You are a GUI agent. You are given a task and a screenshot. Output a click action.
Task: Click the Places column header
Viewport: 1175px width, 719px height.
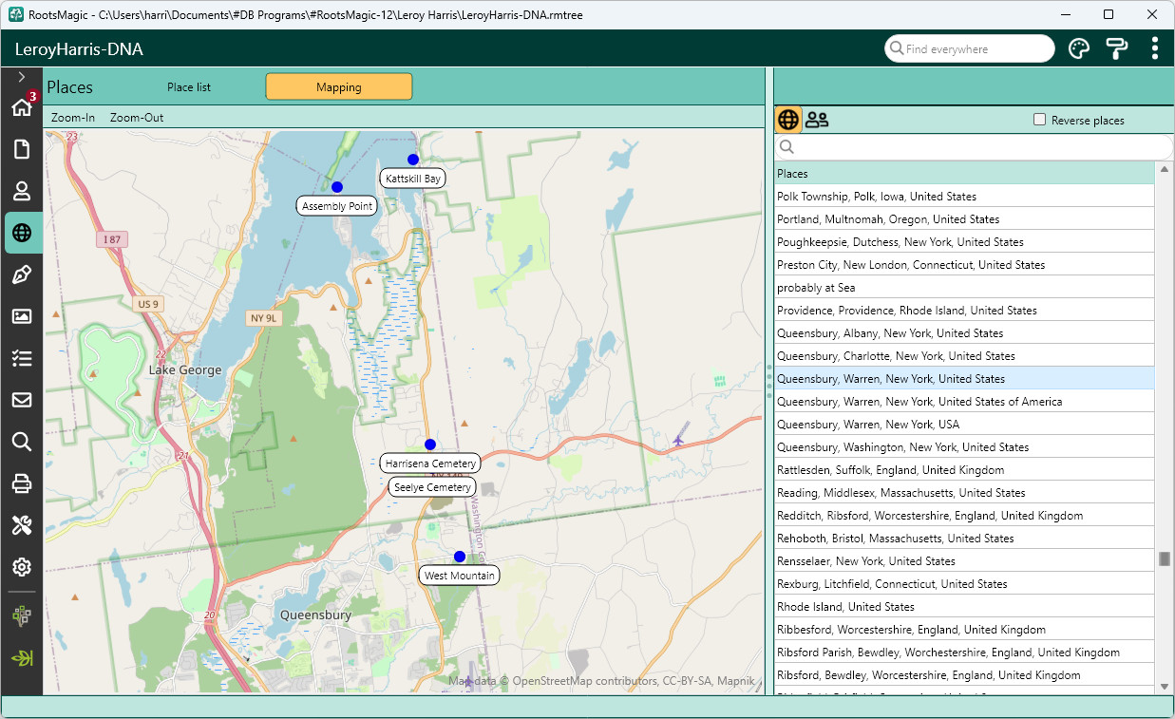(964, 174)
